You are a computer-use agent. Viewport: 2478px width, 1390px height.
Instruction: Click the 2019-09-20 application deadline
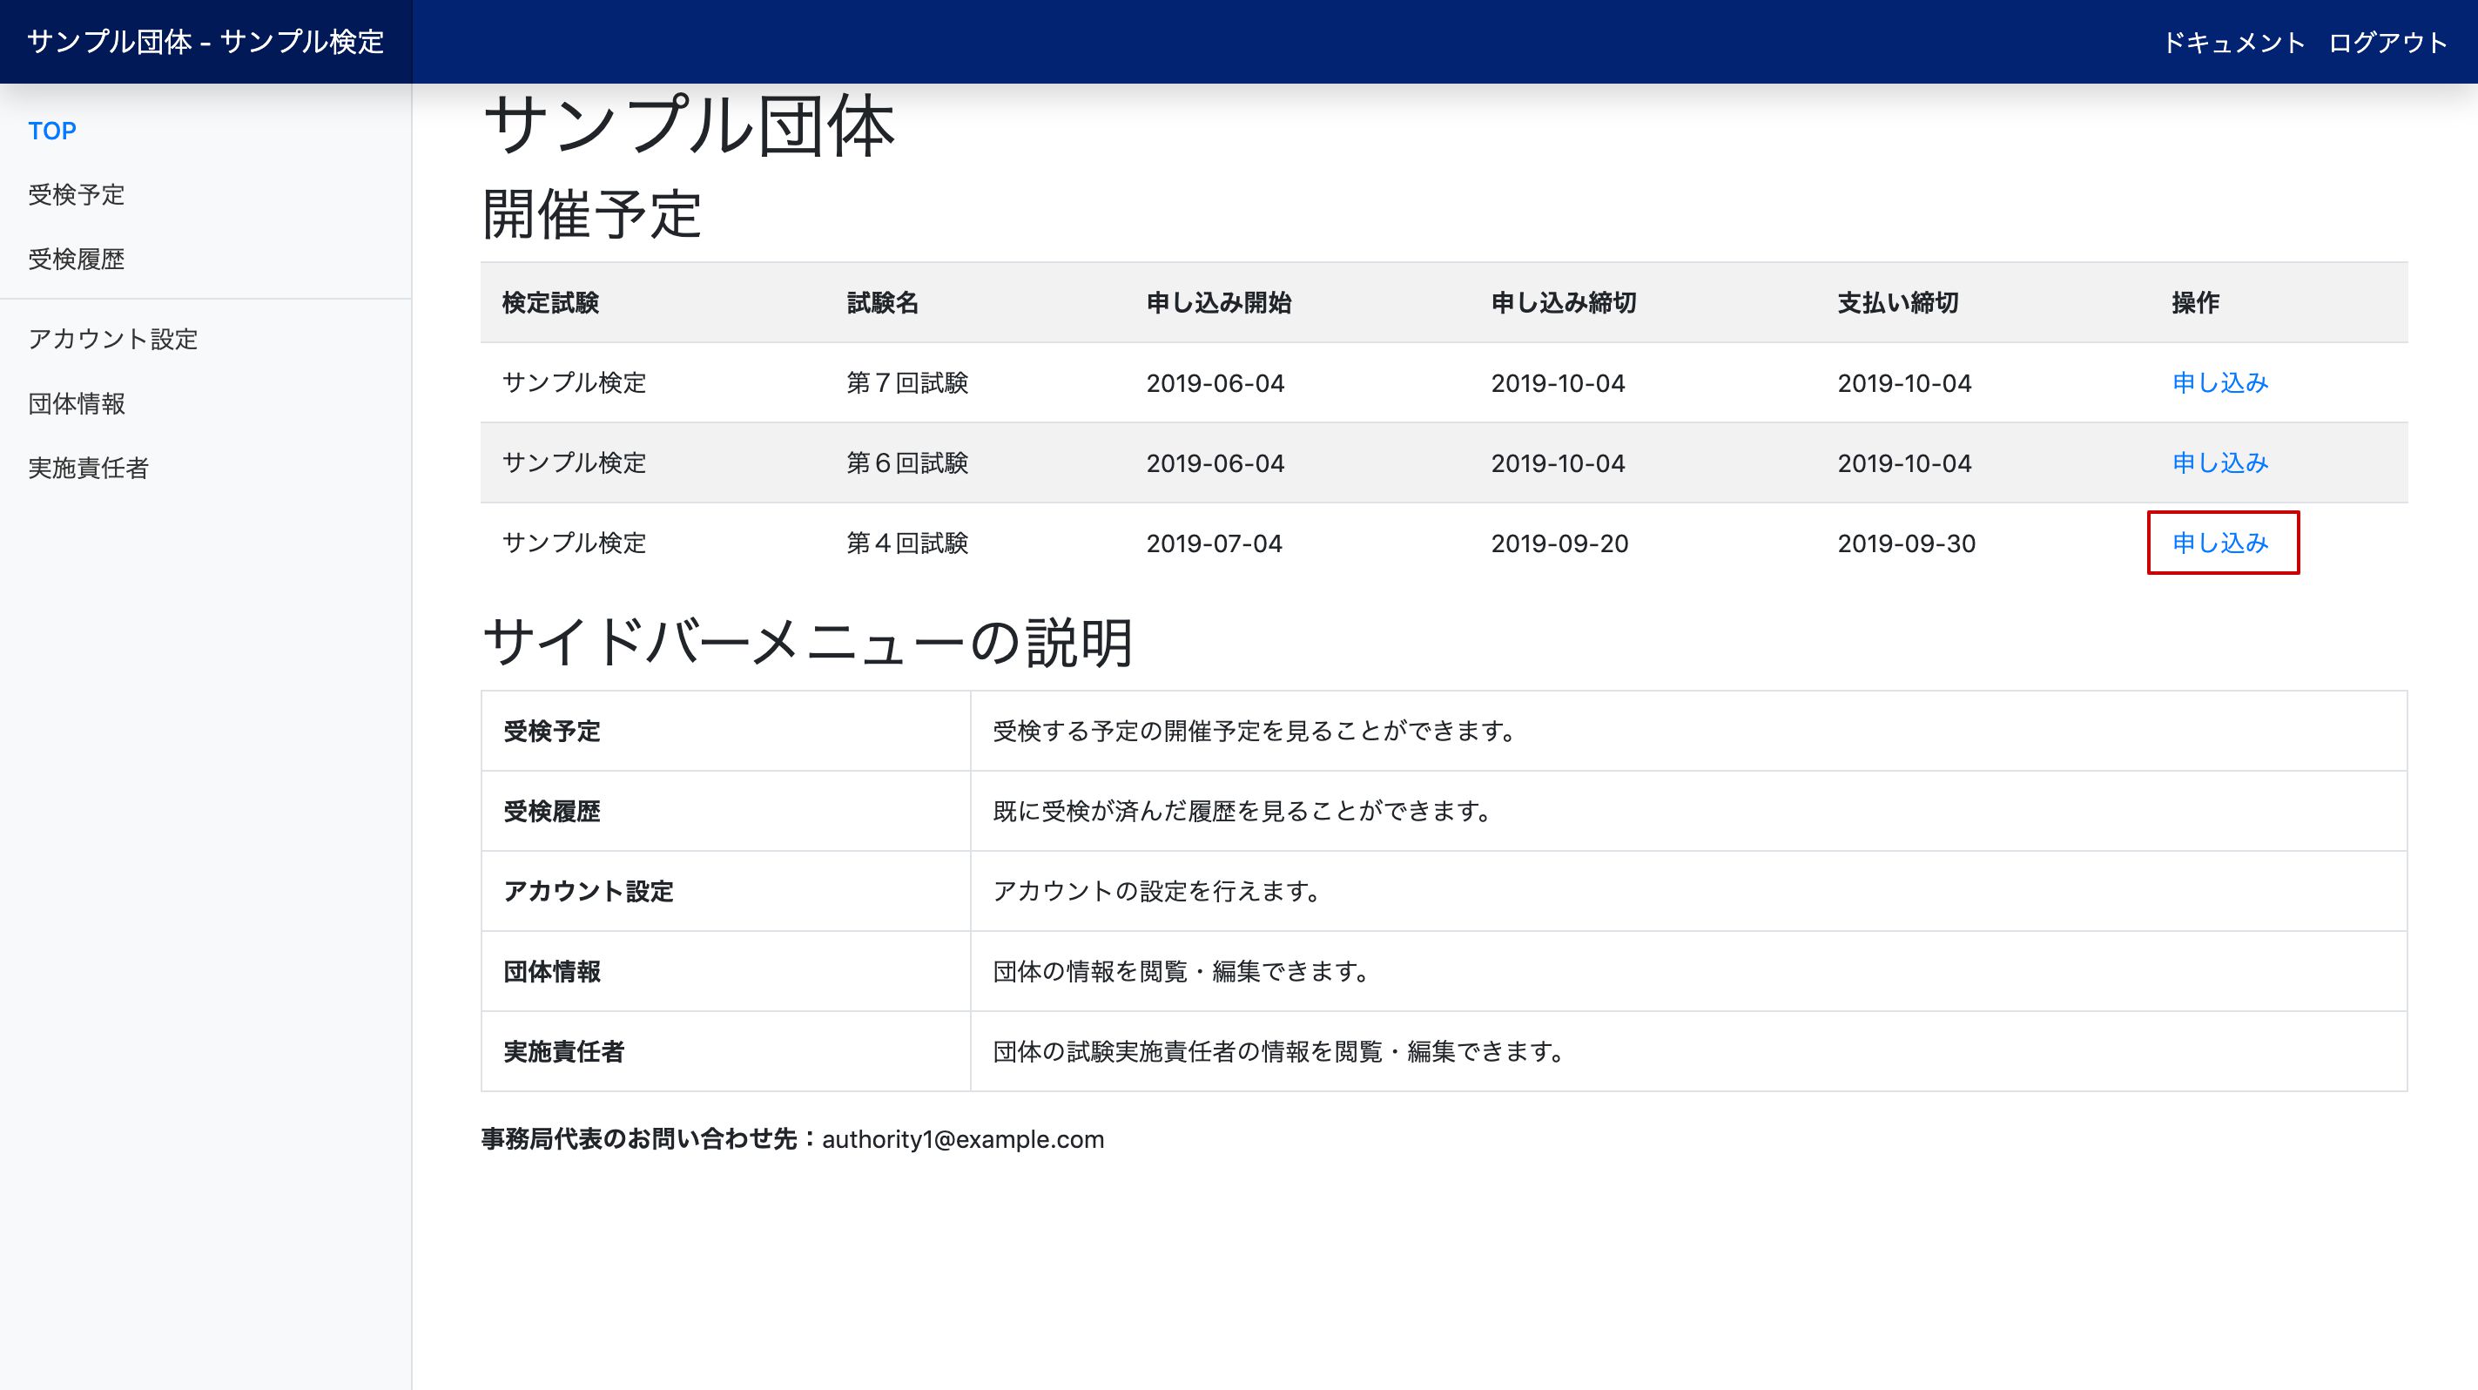(x=1559, y=543)
